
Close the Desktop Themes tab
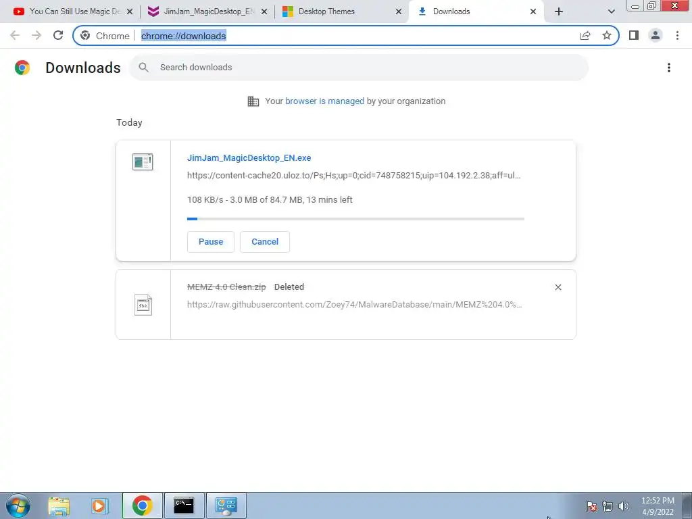[x=399, y=12]
